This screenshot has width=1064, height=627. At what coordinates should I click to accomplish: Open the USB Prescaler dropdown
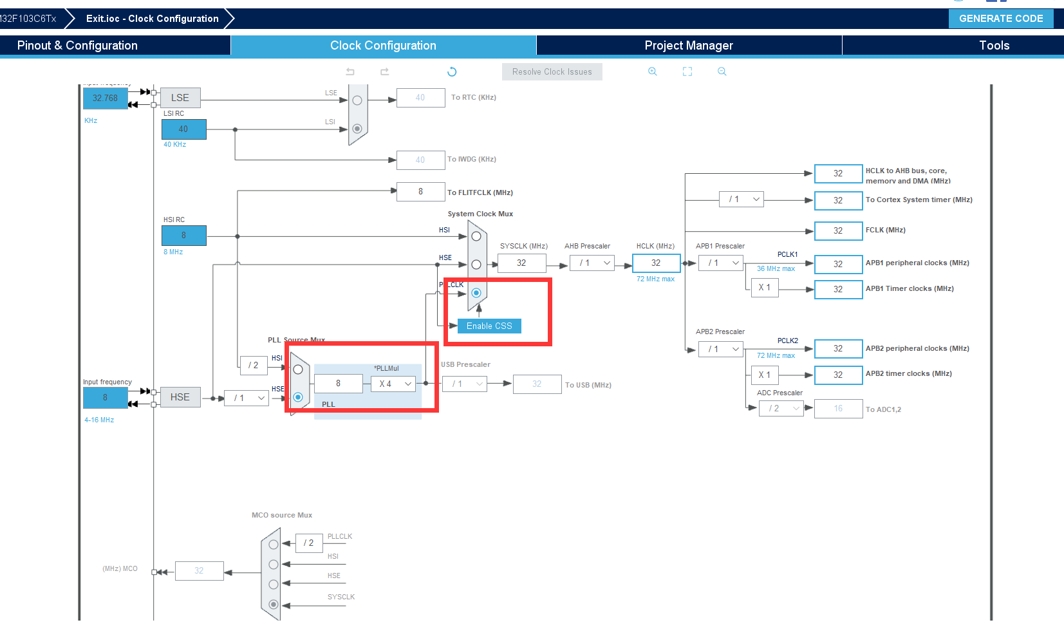coord(465,384)
